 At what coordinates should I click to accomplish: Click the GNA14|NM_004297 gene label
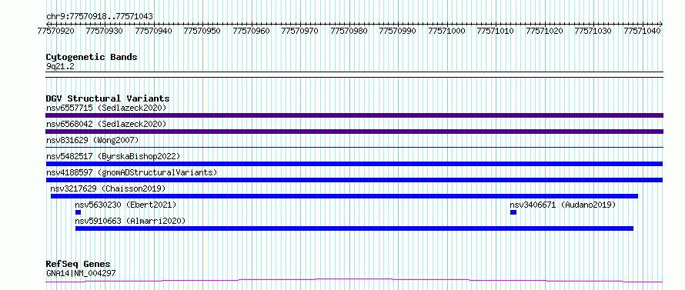(x=81, y=273)
